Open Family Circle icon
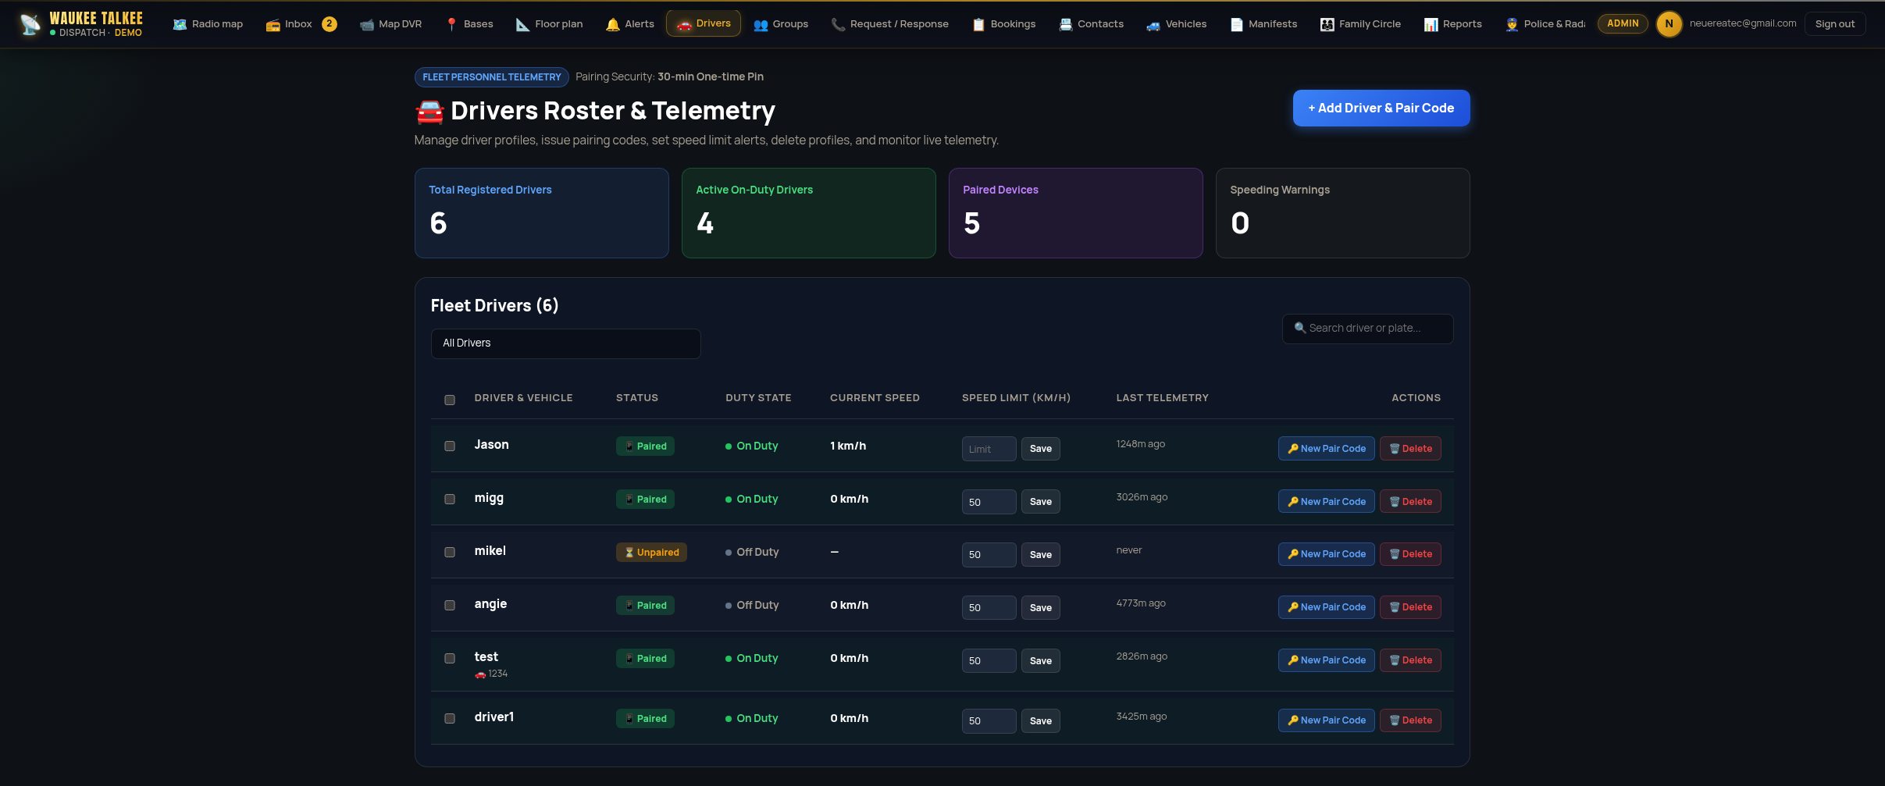 click(x=1327, y=25)
